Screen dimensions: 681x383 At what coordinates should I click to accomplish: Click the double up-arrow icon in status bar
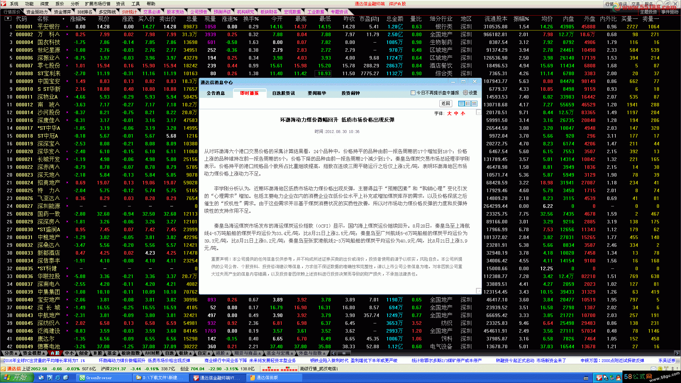(x=672, y=369)
